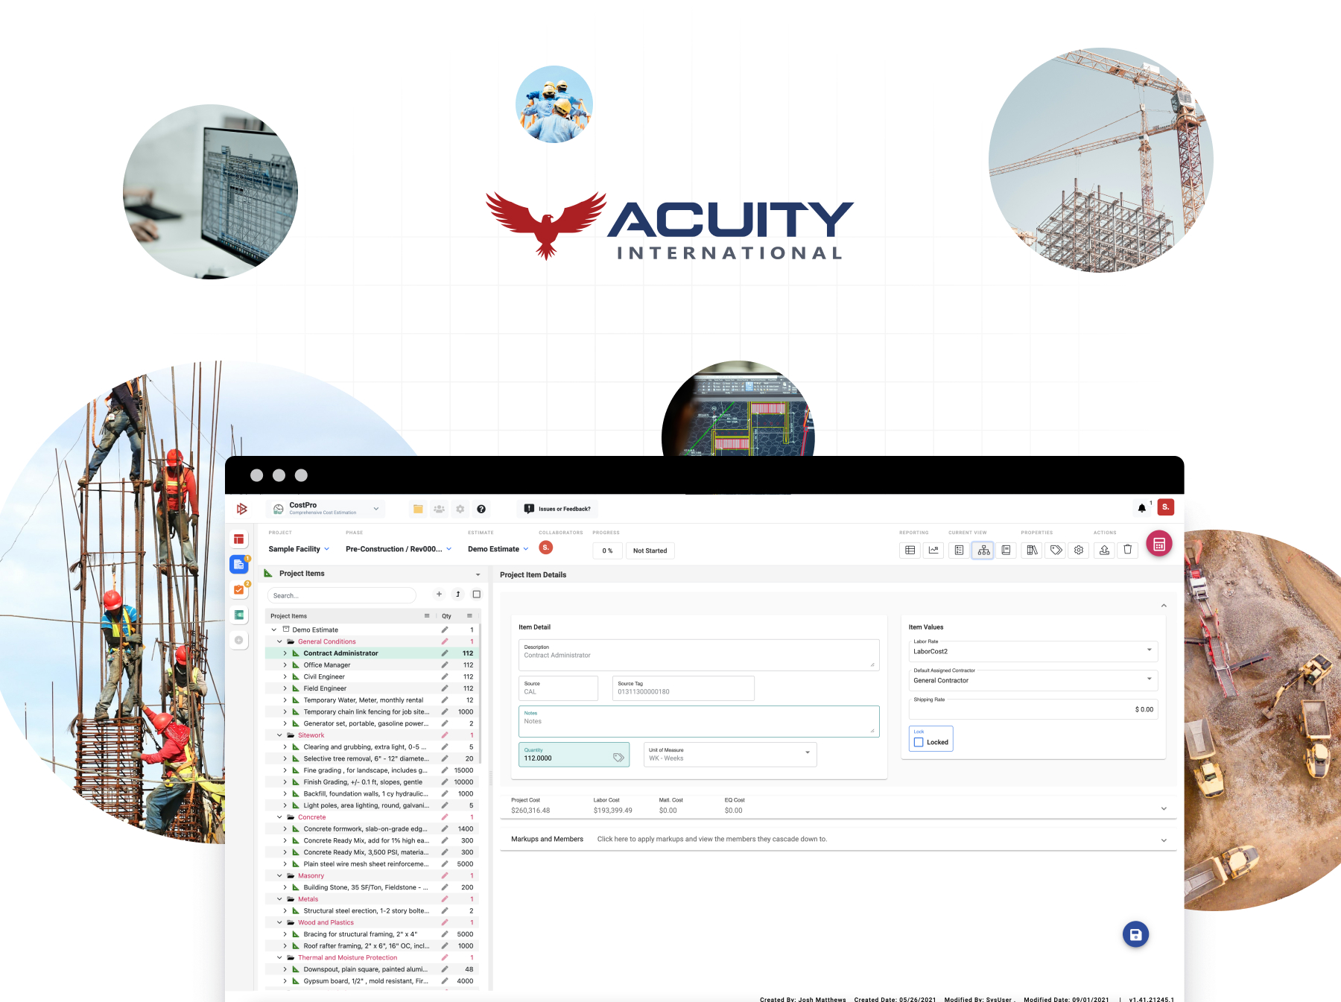
Task: Collapse the Concrete folder
Action: (279, 817)
